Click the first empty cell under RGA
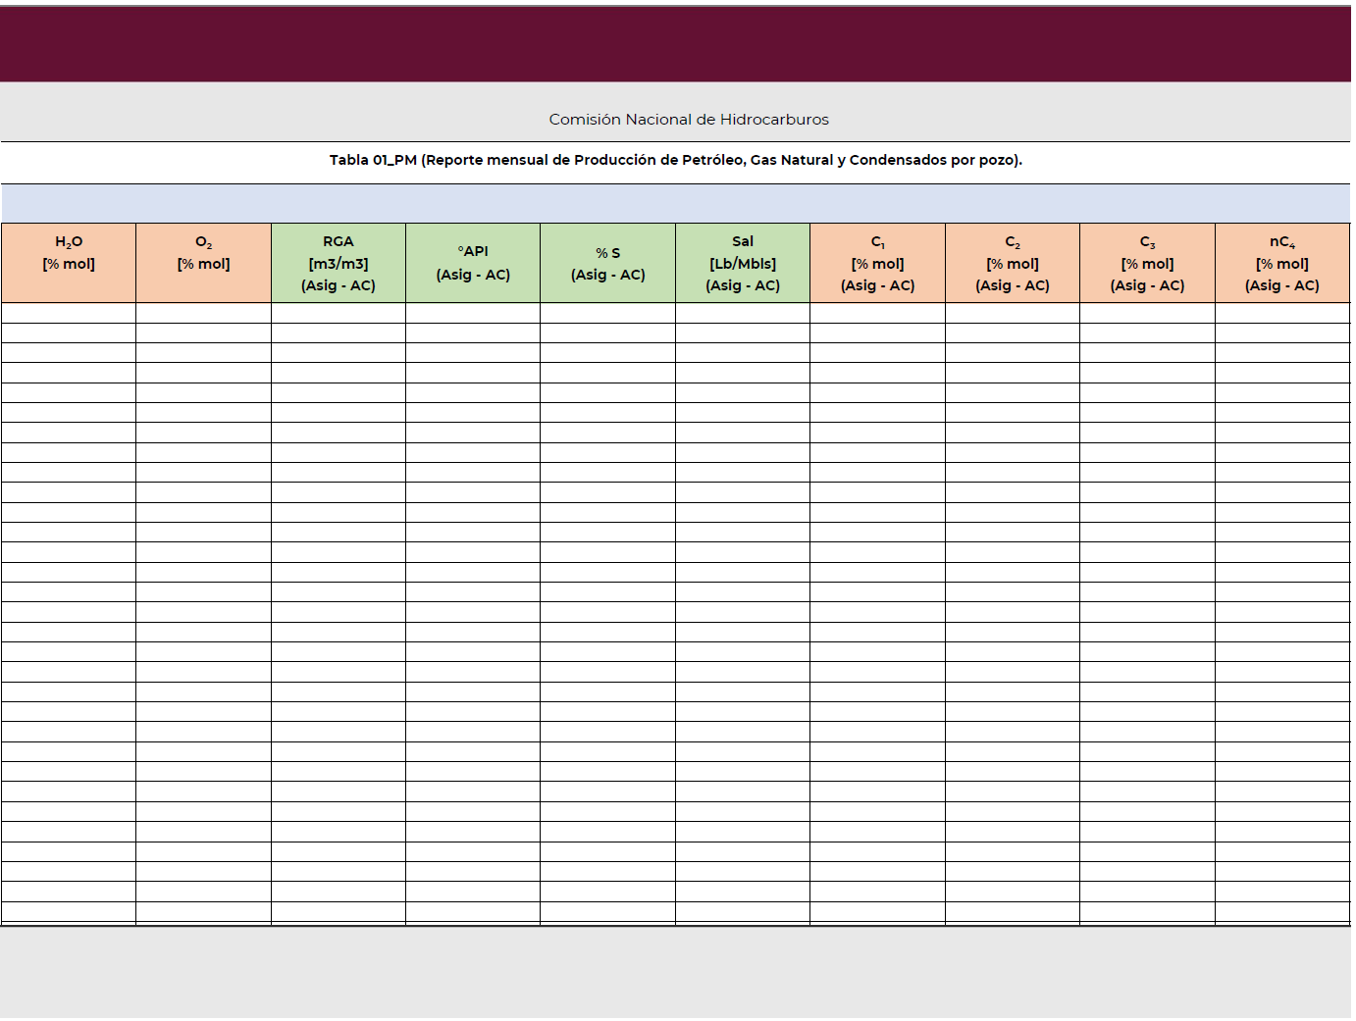Viewport: 1356px width, 1021px height. [x=338, y=312]
